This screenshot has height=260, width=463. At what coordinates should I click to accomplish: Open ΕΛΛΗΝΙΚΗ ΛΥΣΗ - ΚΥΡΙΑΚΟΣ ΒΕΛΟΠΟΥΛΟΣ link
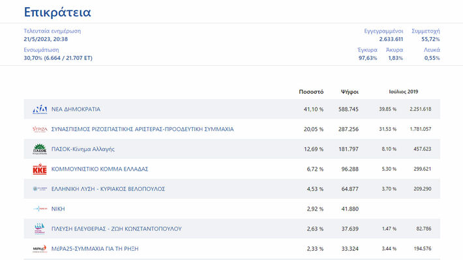[108, 189]
